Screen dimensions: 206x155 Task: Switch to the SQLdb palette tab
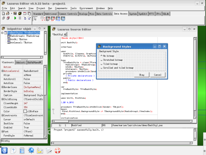(166, 14)
